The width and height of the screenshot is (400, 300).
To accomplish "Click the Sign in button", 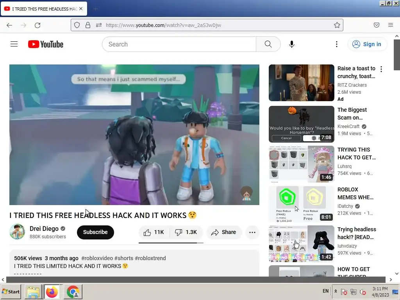I will point(367,44).
